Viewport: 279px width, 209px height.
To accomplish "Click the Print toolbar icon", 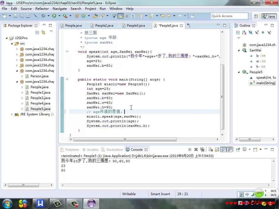I will pyautogui.click(x=28, y=16).
